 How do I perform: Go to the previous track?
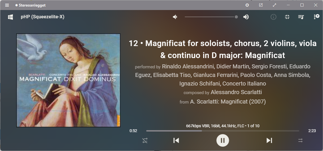tap(176, 140)
